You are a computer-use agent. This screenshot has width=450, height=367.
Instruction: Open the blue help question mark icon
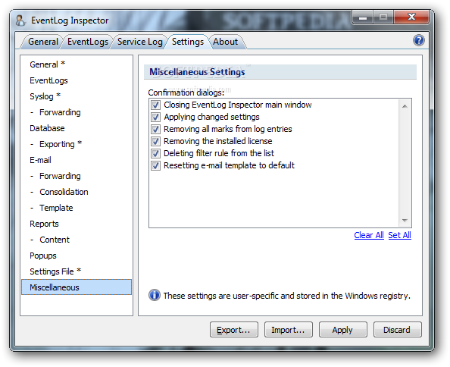tap(419, 40)
